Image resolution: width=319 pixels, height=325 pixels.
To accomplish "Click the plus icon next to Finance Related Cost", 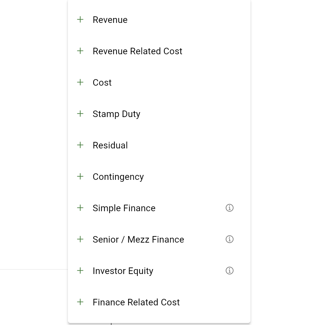I will [x=80, y=302].
